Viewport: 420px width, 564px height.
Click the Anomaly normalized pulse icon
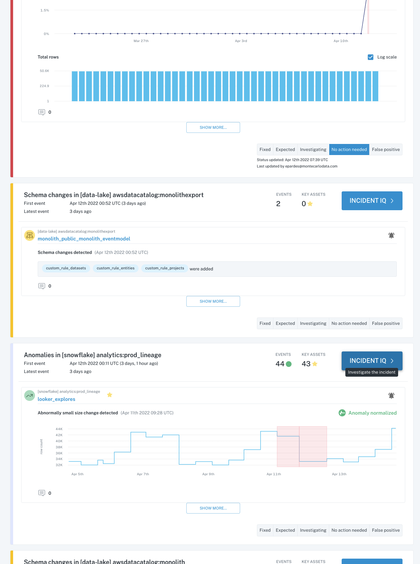click(342, 413)
